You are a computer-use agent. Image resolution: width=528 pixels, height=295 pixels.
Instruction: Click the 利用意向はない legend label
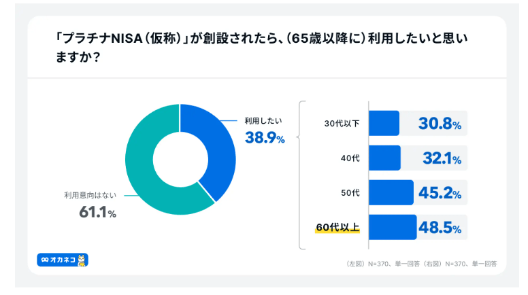point(90,195)
